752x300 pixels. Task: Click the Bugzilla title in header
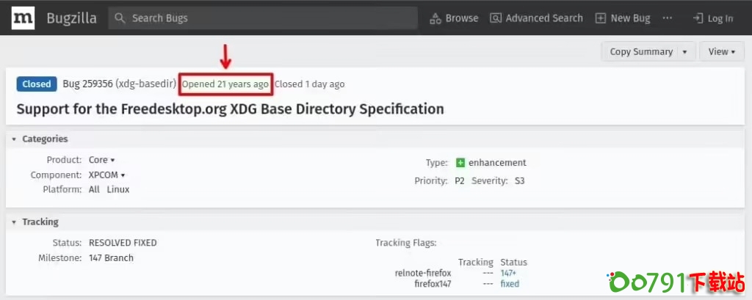click(71, 18)
